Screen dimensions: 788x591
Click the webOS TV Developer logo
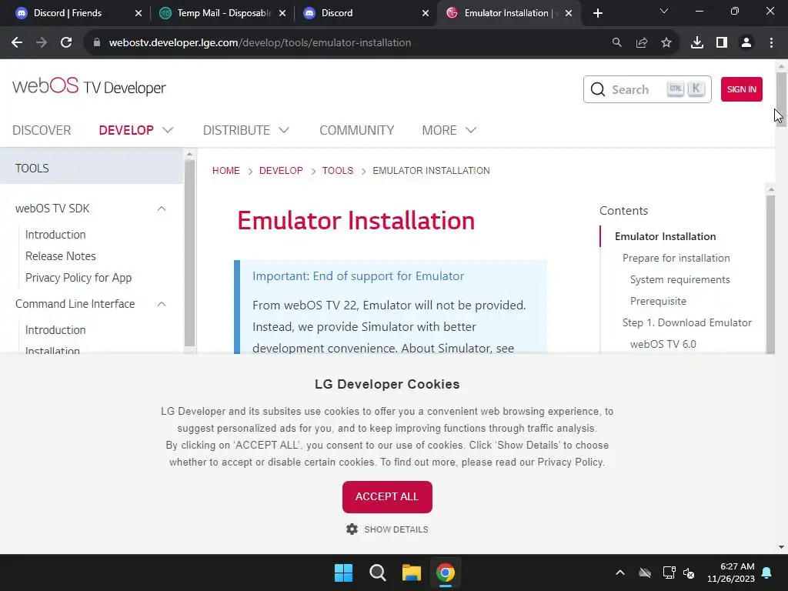pyautogui.click(x=89, y=86)
